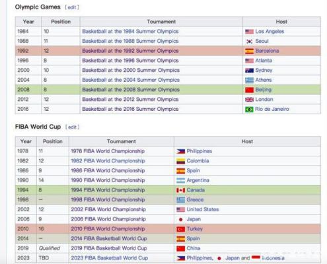Viewport: 327px width, 264px height.
Task: Open Basketball at the 1984 Summer Olympics link
Action: [x=130, y=31]
